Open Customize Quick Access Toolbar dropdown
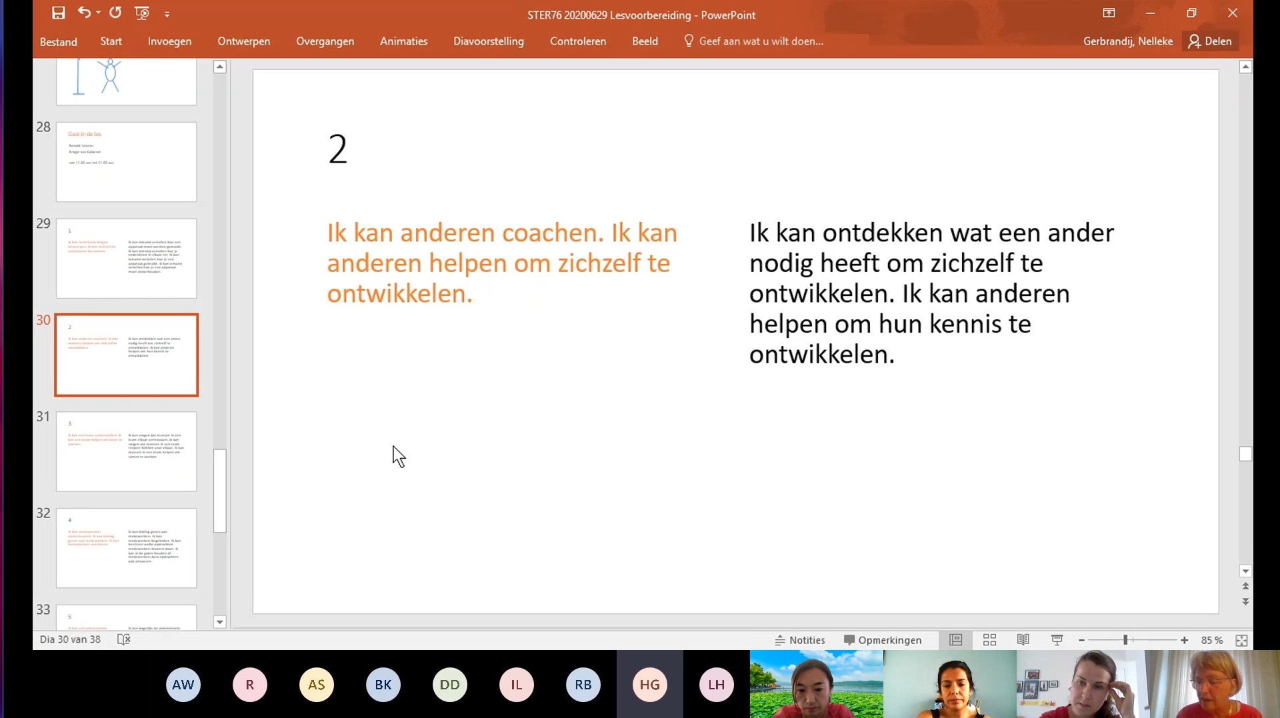The image size is (1280, 718). click(167, 14)
